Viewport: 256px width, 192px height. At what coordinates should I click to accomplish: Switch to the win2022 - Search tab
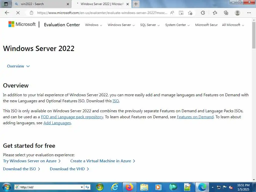pos(42,4)
